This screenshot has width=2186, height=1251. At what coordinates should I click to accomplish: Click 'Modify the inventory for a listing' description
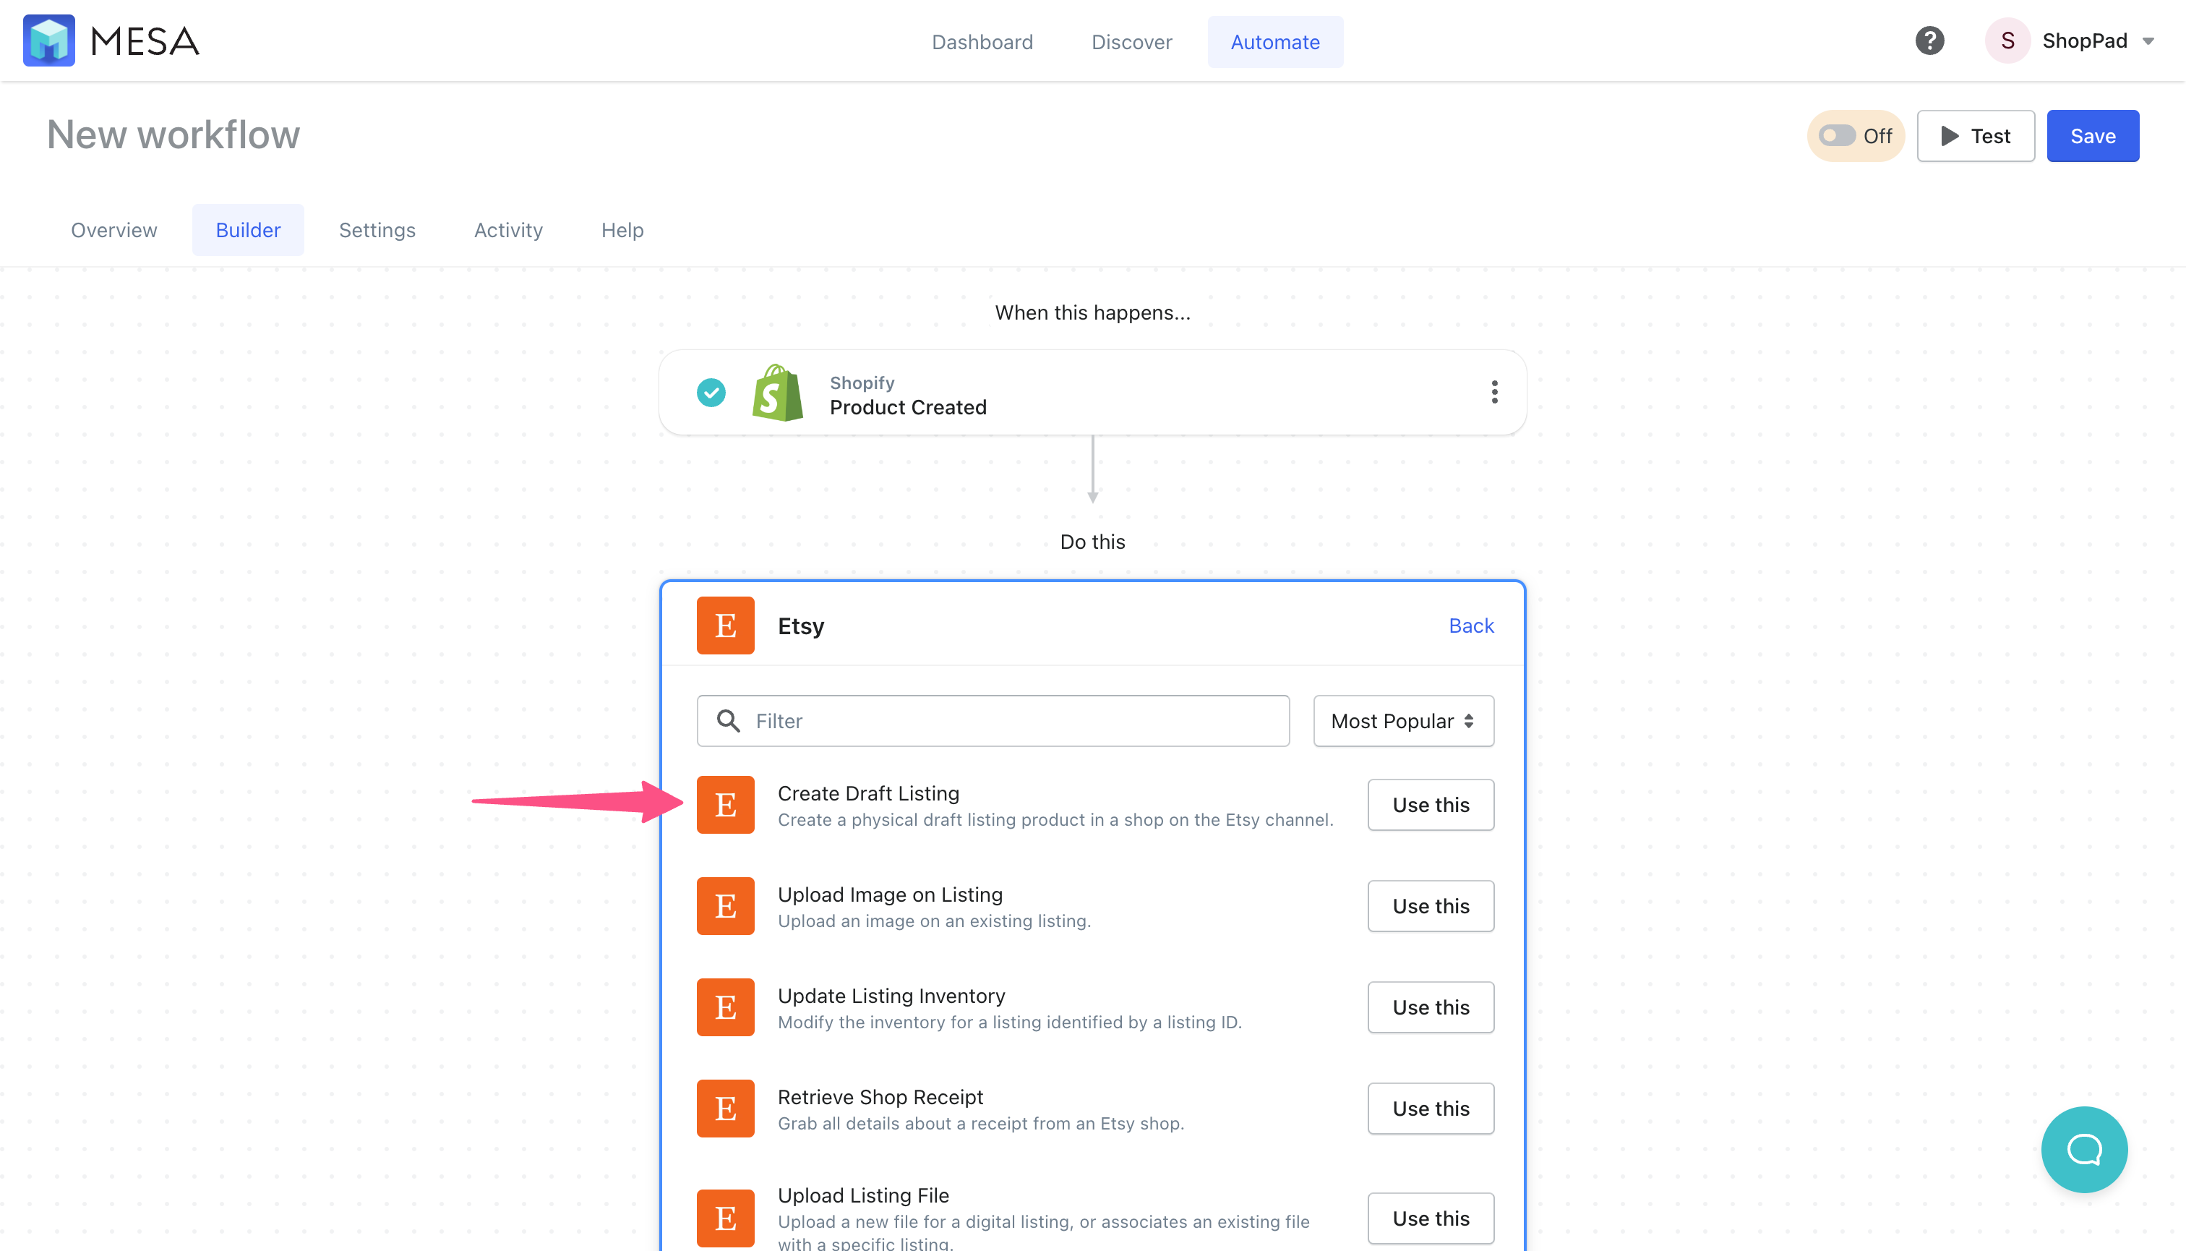pos(1010,1022)
